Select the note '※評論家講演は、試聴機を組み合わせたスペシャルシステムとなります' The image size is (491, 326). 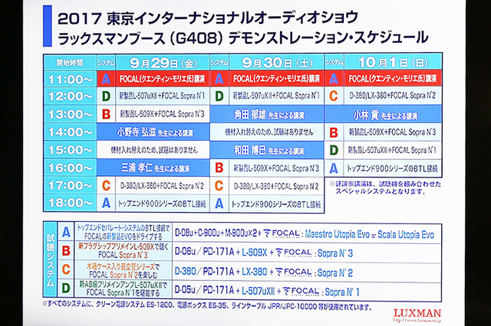click(x=385, y=187)
